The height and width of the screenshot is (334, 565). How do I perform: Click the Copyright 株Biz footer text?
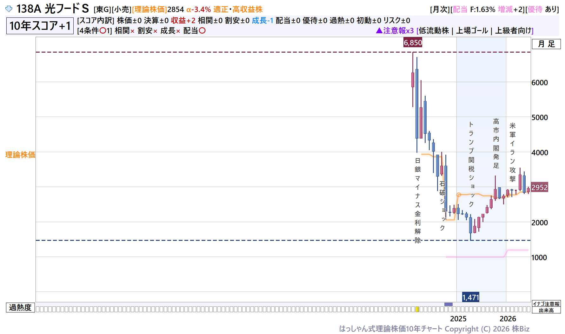point(487,329)
